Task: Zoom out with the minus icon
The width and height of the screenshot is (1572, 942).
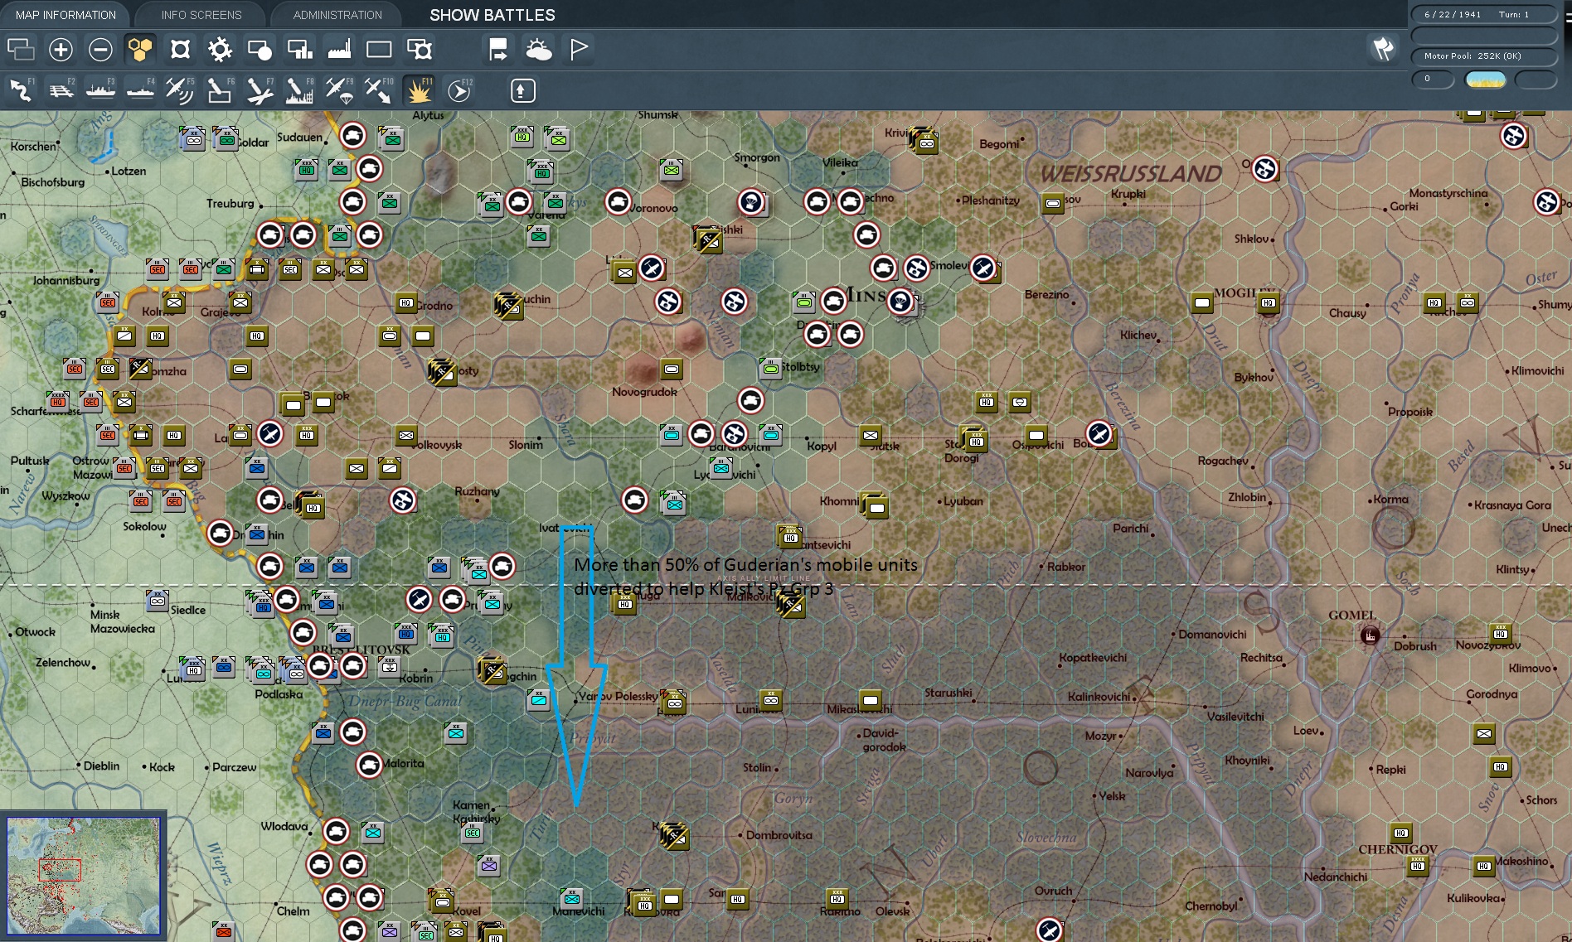Action: tap(100, 50)
